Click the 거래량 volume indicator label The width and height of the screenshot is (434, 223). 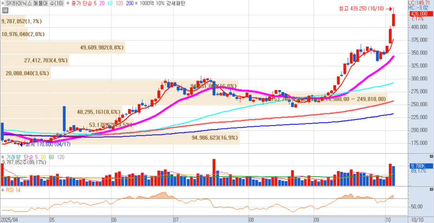pyautogui.click(x=13, y=157)
